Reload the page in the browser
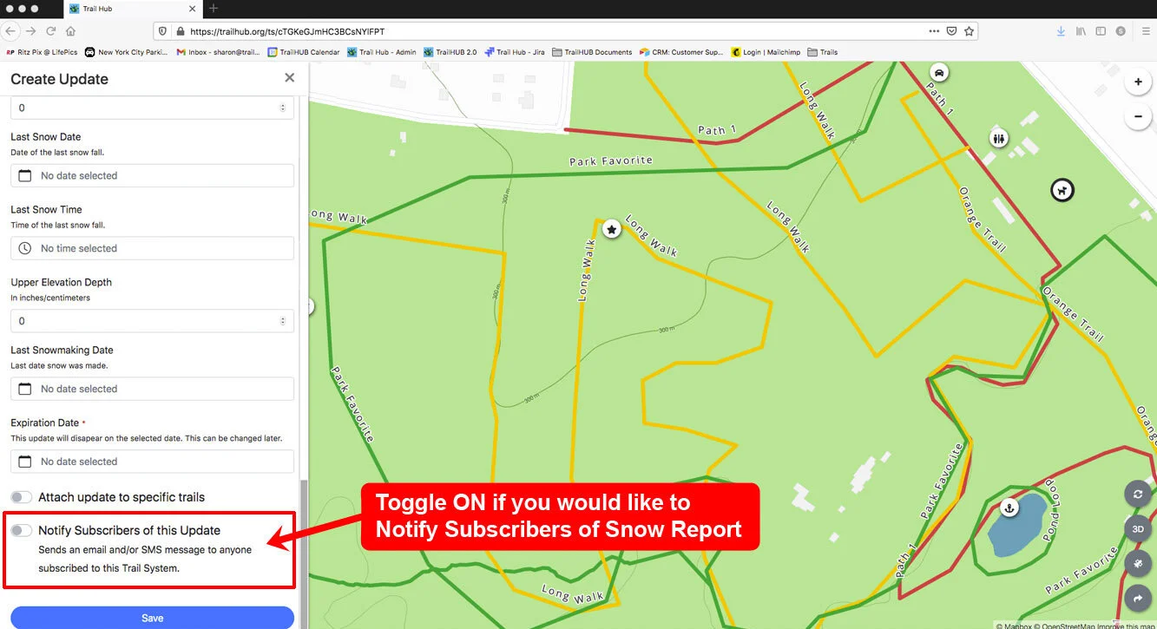This screenshot has width=1157, height=629. tap(51, 31)
